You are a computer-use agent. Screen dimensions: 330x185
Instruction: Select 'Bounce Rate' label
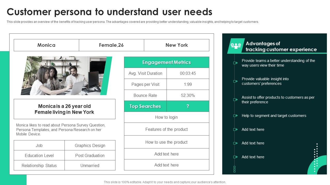coord(145,95)
